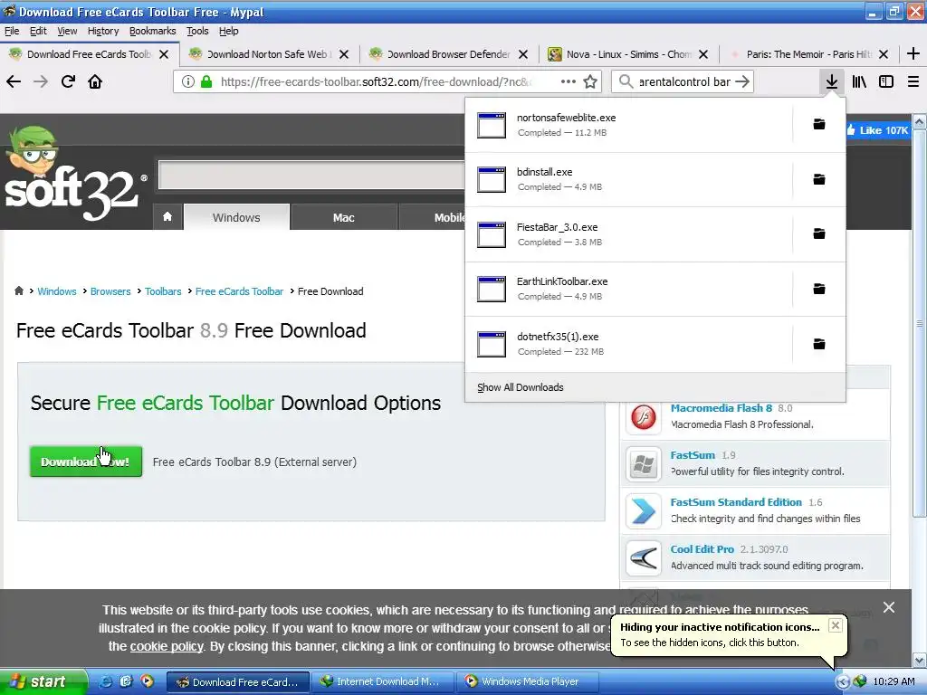Close the Download Norton Safe Web tab
Screen dimensions: 927x695
(344, 54)
